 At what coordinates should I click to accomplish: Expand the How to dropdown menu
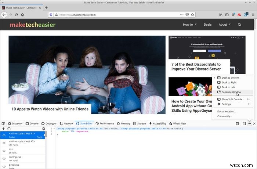click(190, 25)
